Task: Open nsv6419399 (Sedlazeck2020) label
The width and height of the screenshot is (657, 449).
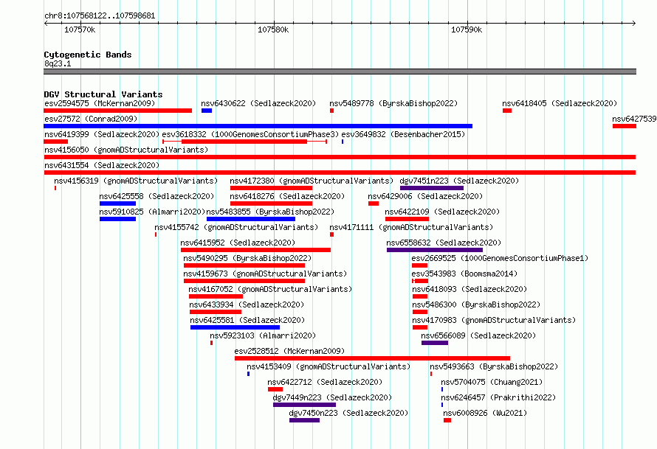Action: tap(102, 134)
